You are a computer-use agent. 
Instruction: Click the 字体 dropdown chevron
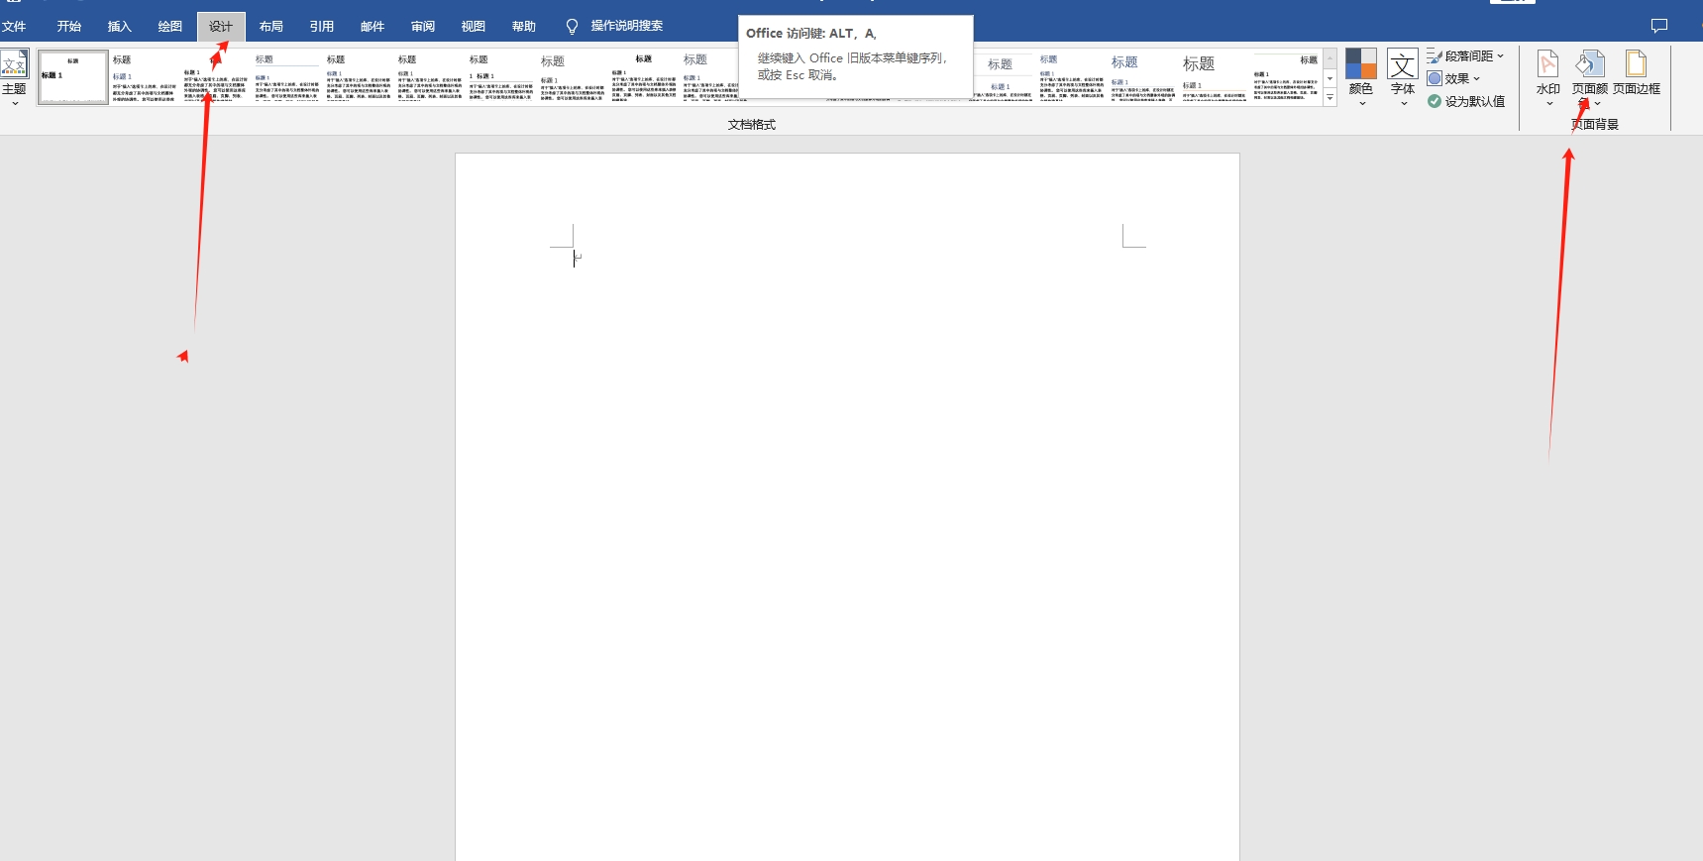tap(1403, 103)
